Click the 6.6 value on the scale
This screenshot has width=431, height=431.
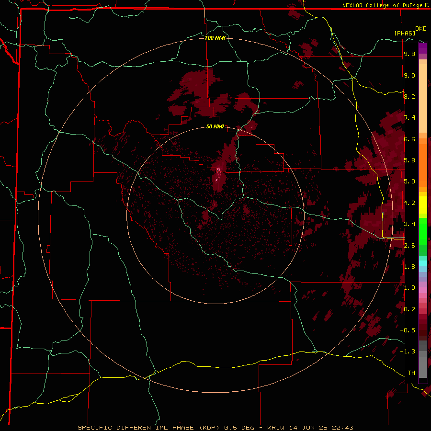pos(409,139)
